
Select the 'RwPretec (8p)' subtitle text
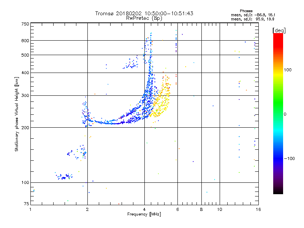click(x=144, y=18)
